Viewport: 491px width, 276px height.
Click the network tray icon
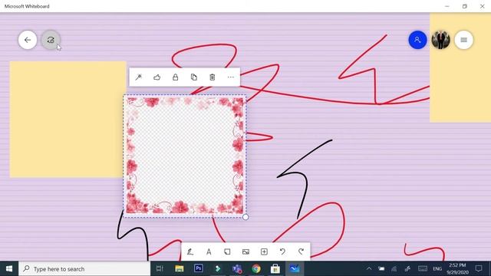click(394, 268)
